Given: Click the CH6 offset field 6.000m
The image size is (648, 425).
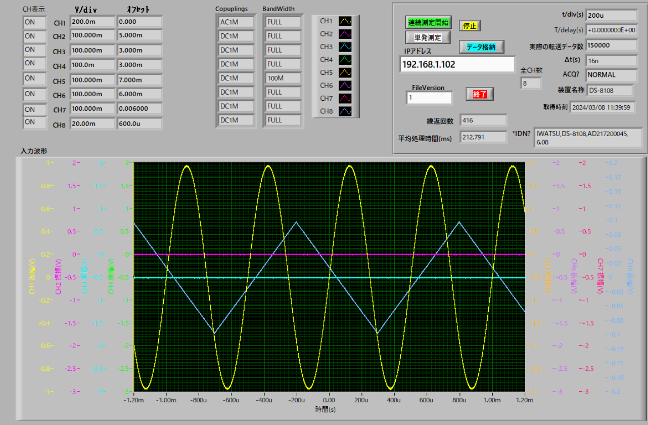Looking at the screenshot, I should pyautogui.click(x=140, y=95).
